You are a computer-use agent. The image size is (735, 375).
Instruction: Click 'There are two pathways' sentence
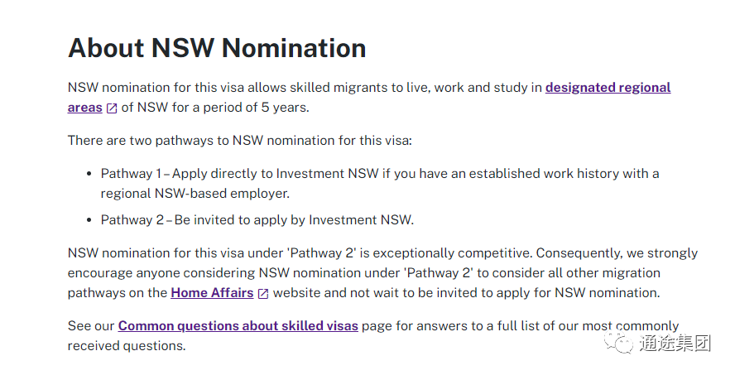(239, 141)
